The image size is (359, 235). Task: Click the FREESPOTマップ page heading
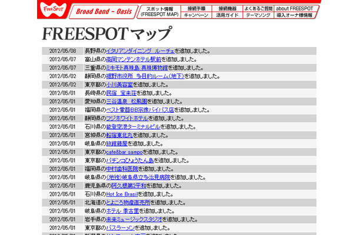pyautogui.click(x=107, y=33)
